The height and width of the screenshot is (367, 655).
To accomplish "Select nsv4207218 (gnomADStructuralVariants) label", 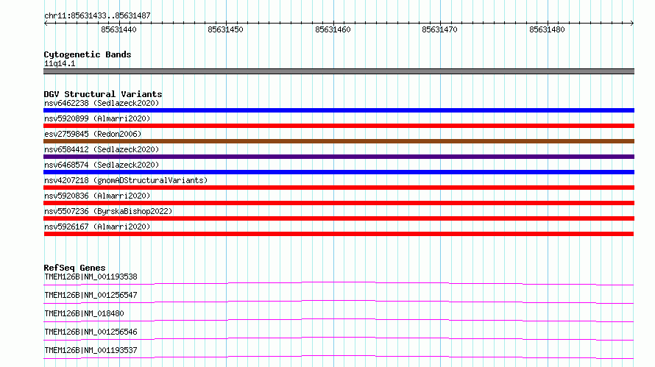I will pos(126,180).
